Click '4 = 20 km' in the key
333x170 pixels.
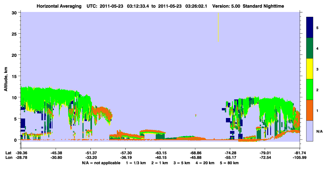click(205, 163)
